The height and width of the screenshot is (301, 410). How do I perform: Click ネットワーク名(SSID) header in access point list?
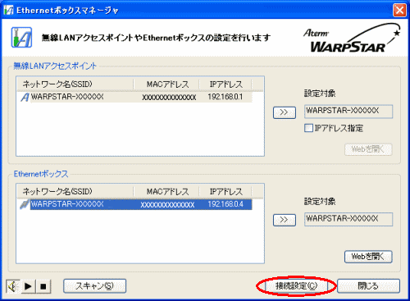(x=75, y=84)
